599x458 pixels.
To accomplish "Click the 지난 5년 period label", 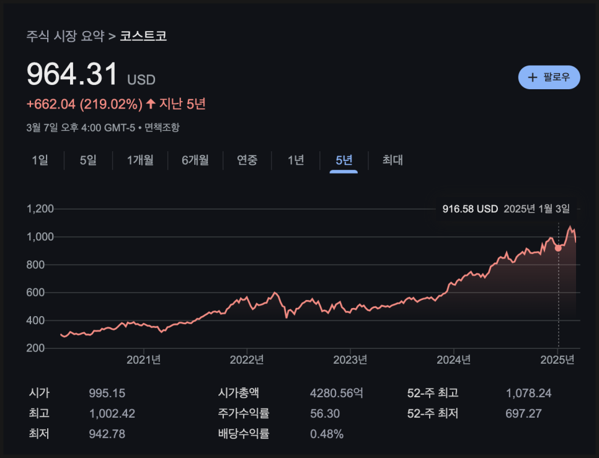I will pyautogui.click(x=182, y=104).
